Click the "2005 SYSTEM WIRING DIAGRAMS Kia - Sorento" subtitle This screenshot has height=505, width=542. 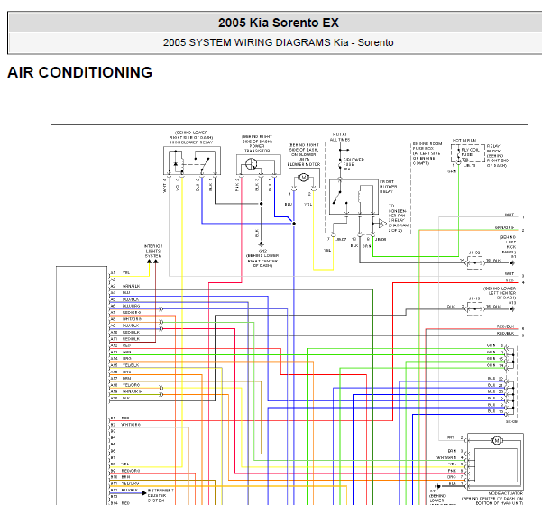click(x=279, y=42)
